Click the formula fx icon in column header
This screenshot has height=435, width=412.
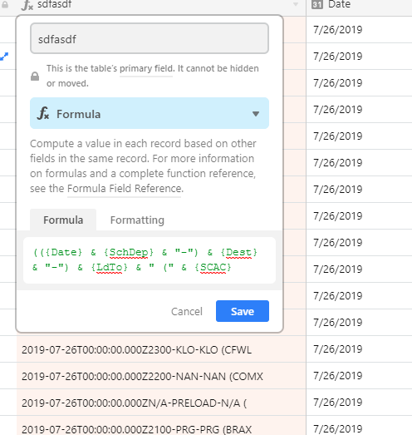[27, 5]
